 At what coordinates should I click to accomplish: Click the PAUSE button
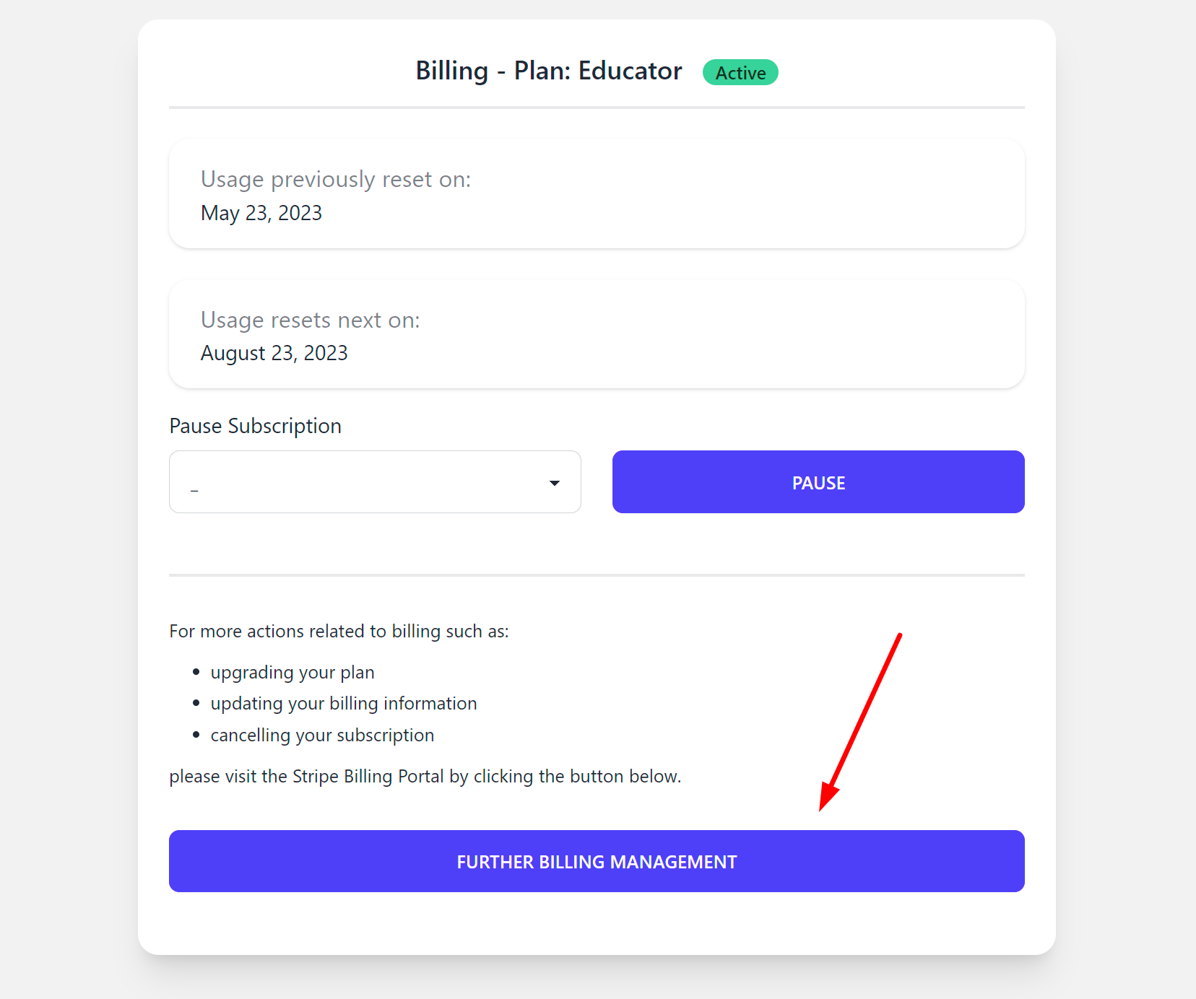[x=818, y=481]
